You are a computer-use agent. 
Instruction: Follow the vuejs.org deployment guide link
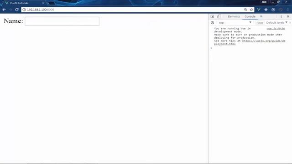click(x=250, y=42)
